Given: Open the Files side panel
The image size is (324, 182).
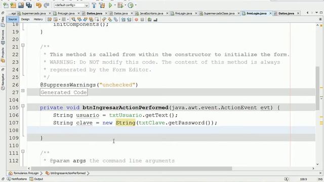Looking at the screenshot, I should point(3,22).
